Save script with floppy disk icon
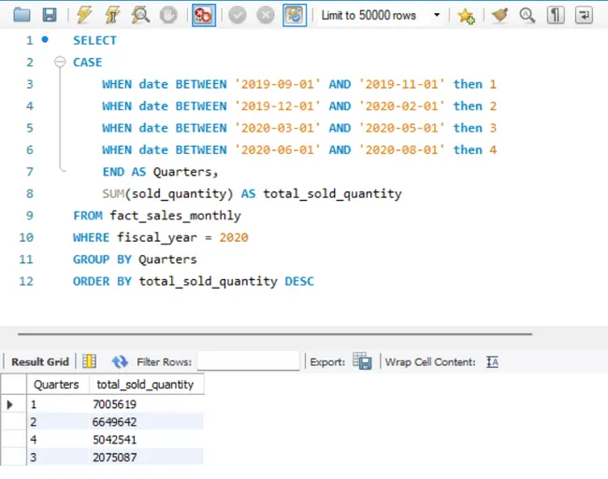This screenshot has width=608, height=479. pos(50,15)
